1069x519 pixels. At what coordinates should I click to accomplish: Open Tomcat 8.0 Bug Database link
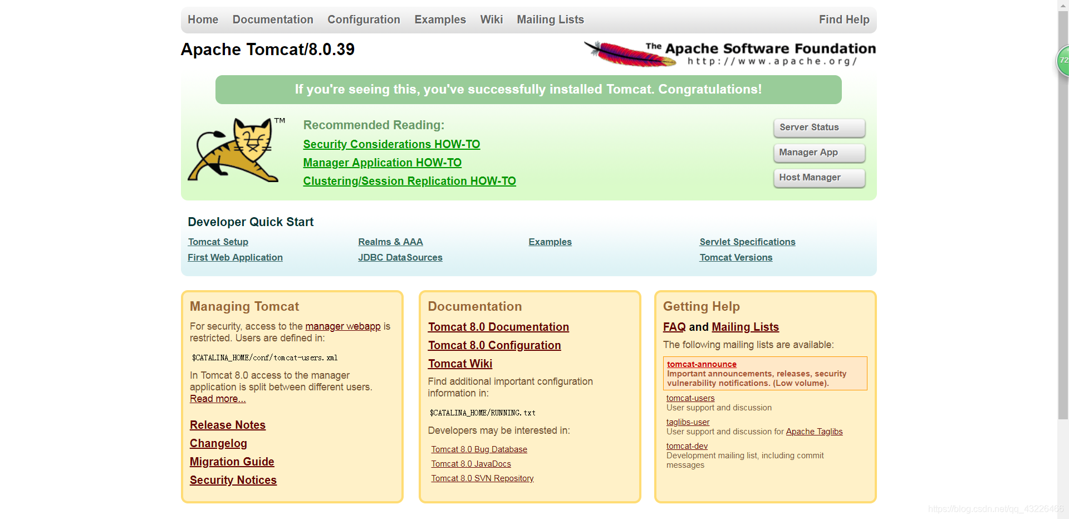(479, 449)
